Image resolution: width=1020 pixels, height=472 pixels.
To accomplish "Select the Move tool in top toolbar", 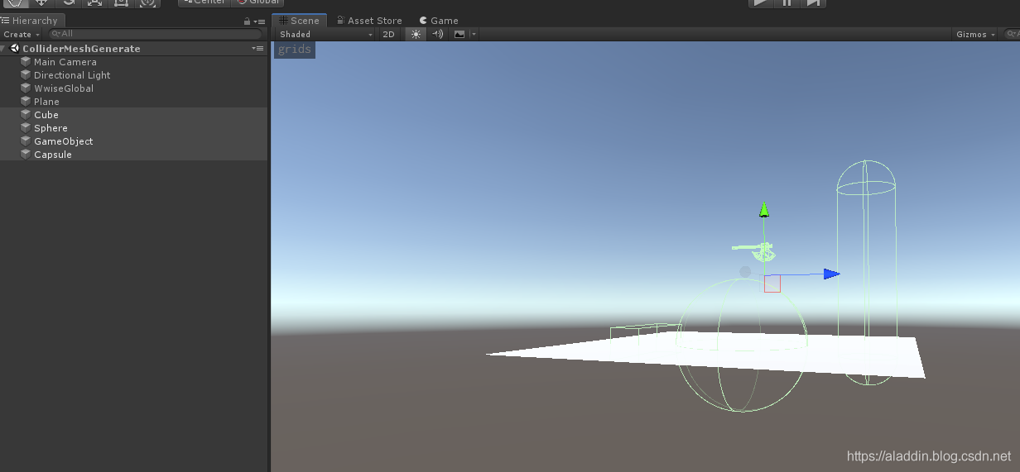I will tap(41, 2).
